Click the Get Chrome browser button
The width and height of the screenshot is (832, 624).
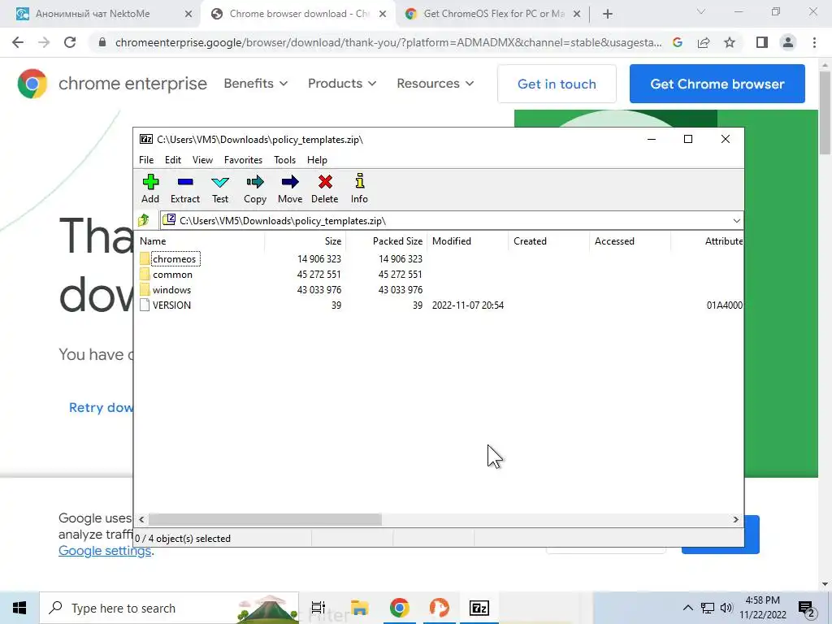coord(717,84)
